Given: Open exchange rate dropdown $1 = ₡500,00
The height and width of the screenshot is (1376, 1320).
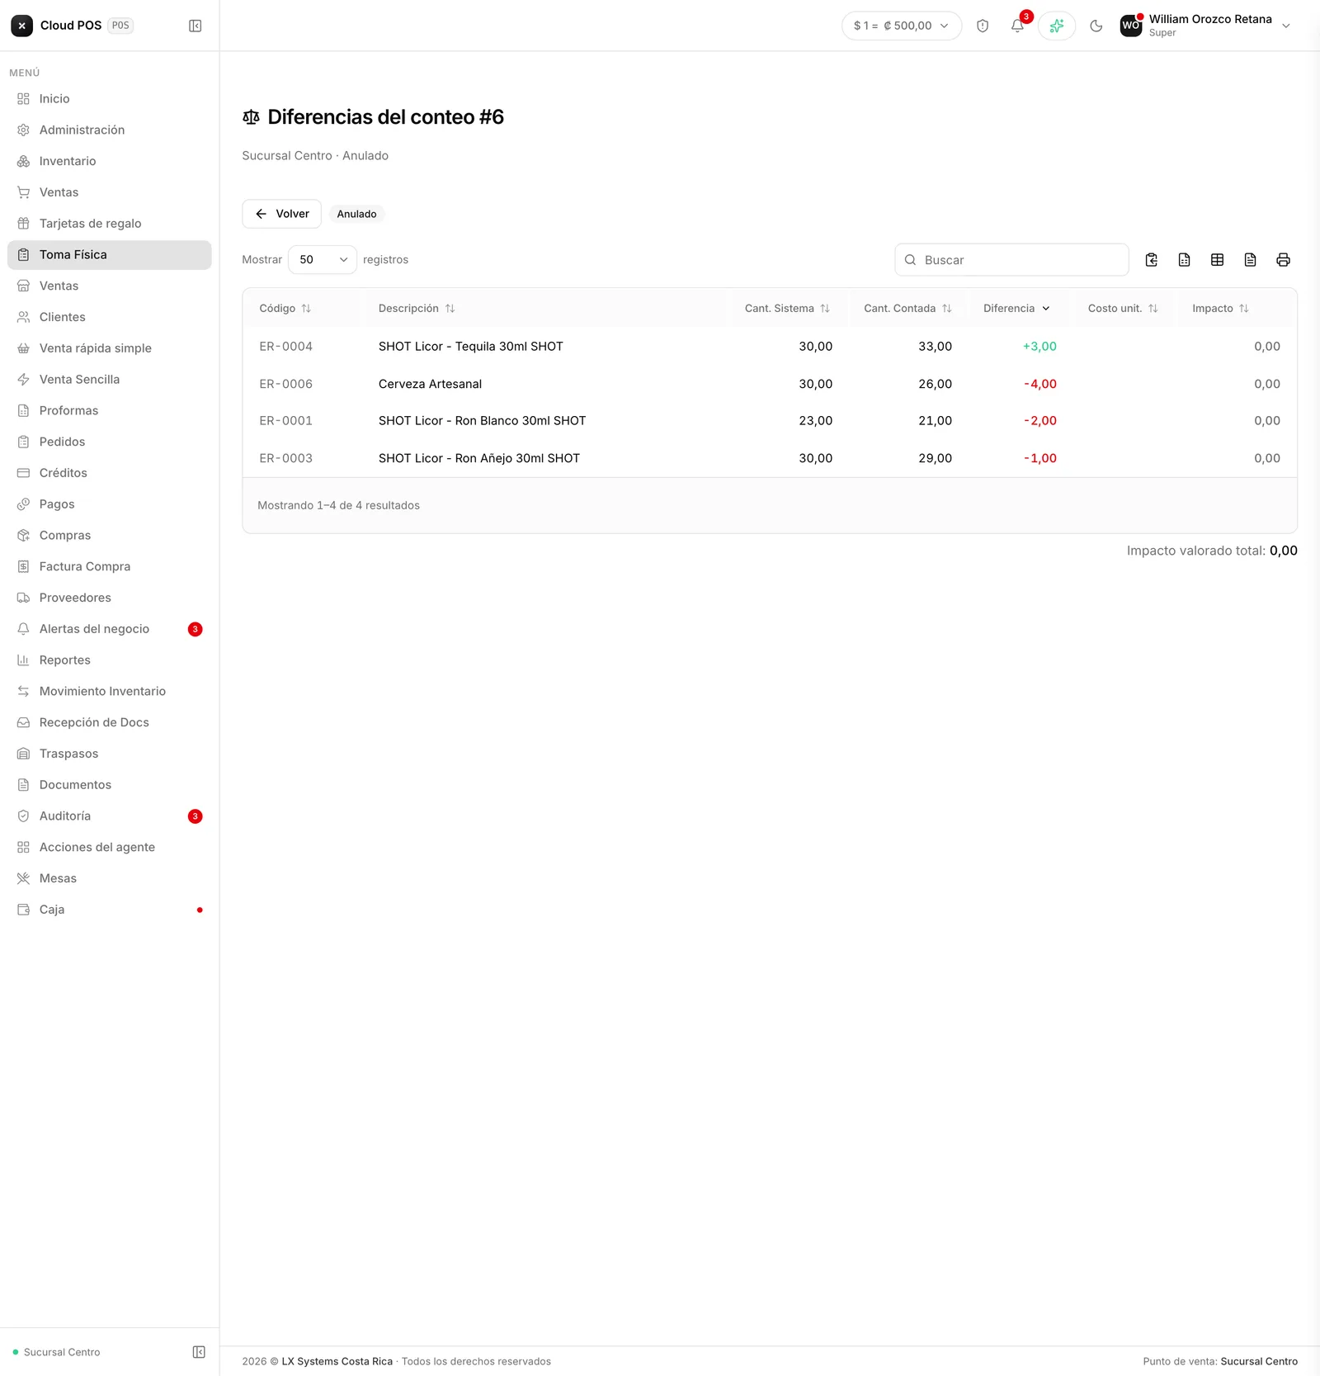Looking at the screenshot, I should coord(902,26).
